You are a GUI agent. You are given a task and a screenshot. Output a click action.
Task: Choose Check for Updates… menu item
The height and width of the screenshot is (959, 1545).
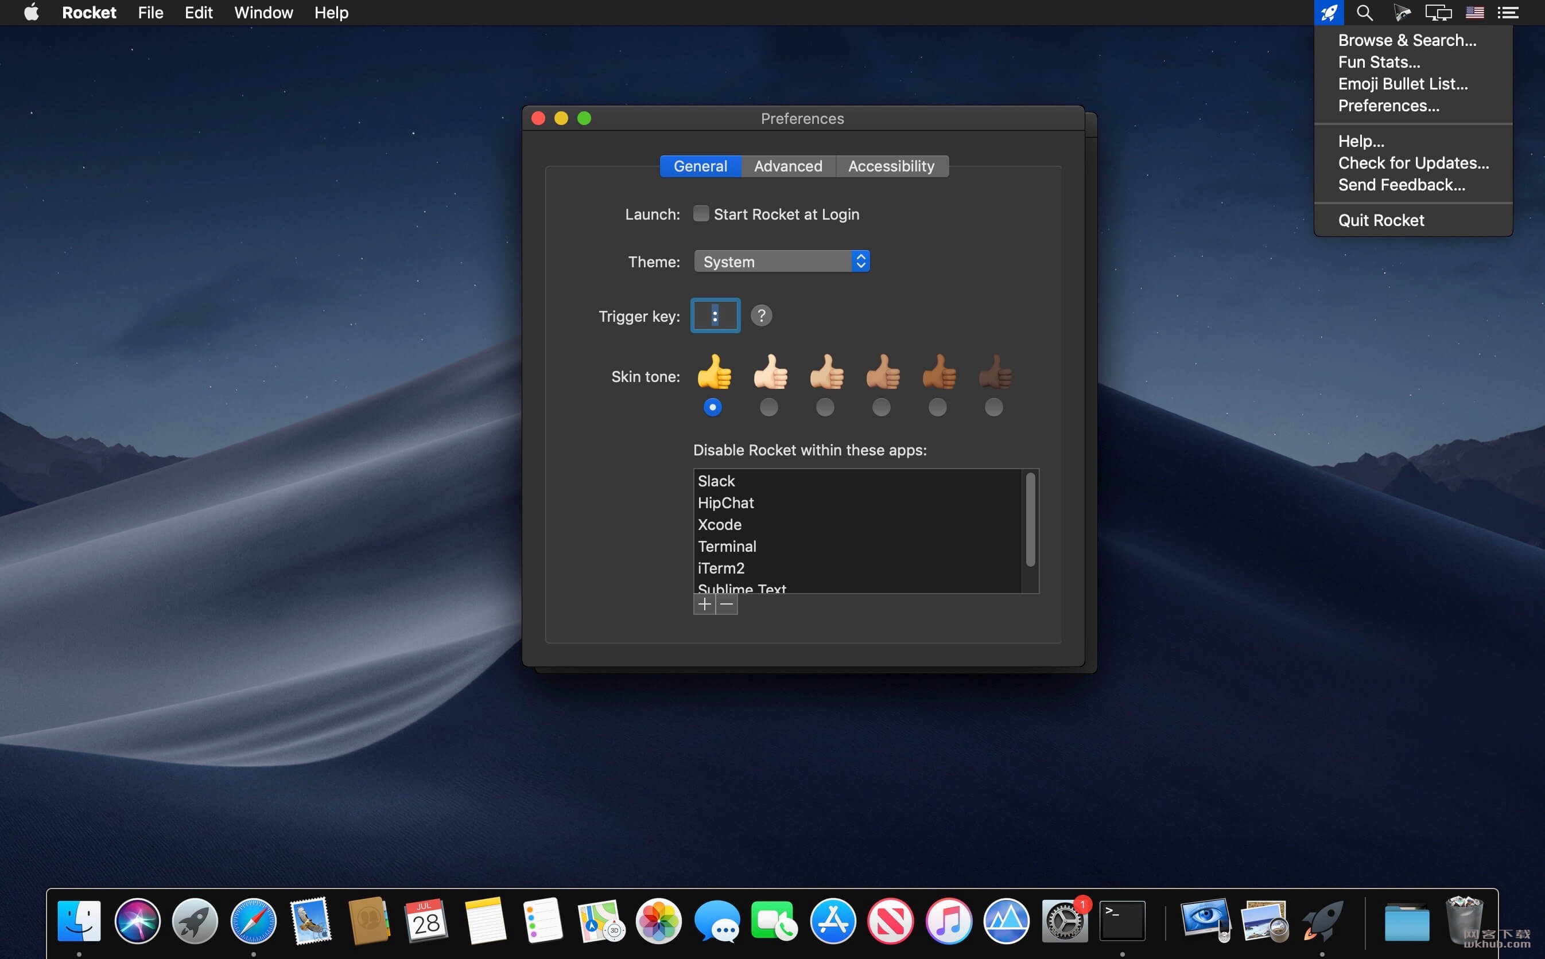pos(1413,163)
